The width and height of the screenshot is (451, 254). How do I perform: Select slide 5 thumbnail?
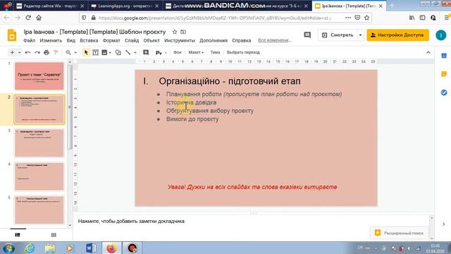(39, 210)
